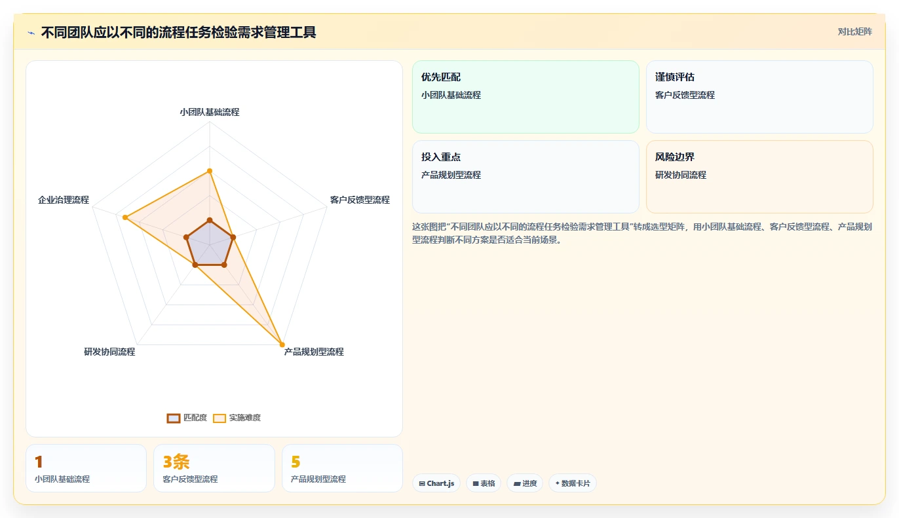
Task: Select the Chart.js tag chip
Action: point(436,483)
